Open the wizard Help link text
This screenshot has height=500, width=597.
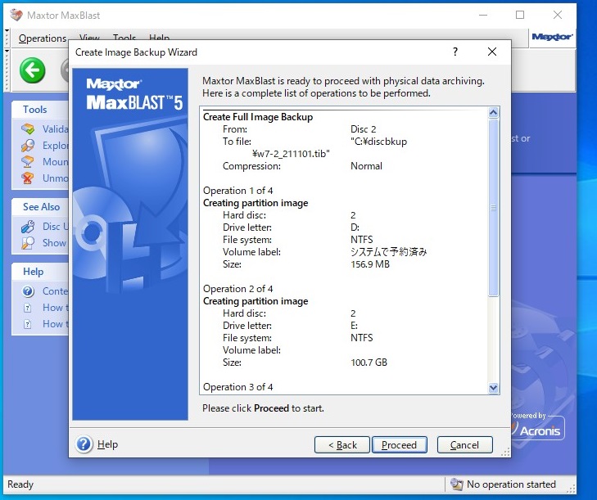pos(107,444)
